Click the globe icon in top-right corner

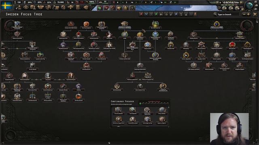click(249, 6)
